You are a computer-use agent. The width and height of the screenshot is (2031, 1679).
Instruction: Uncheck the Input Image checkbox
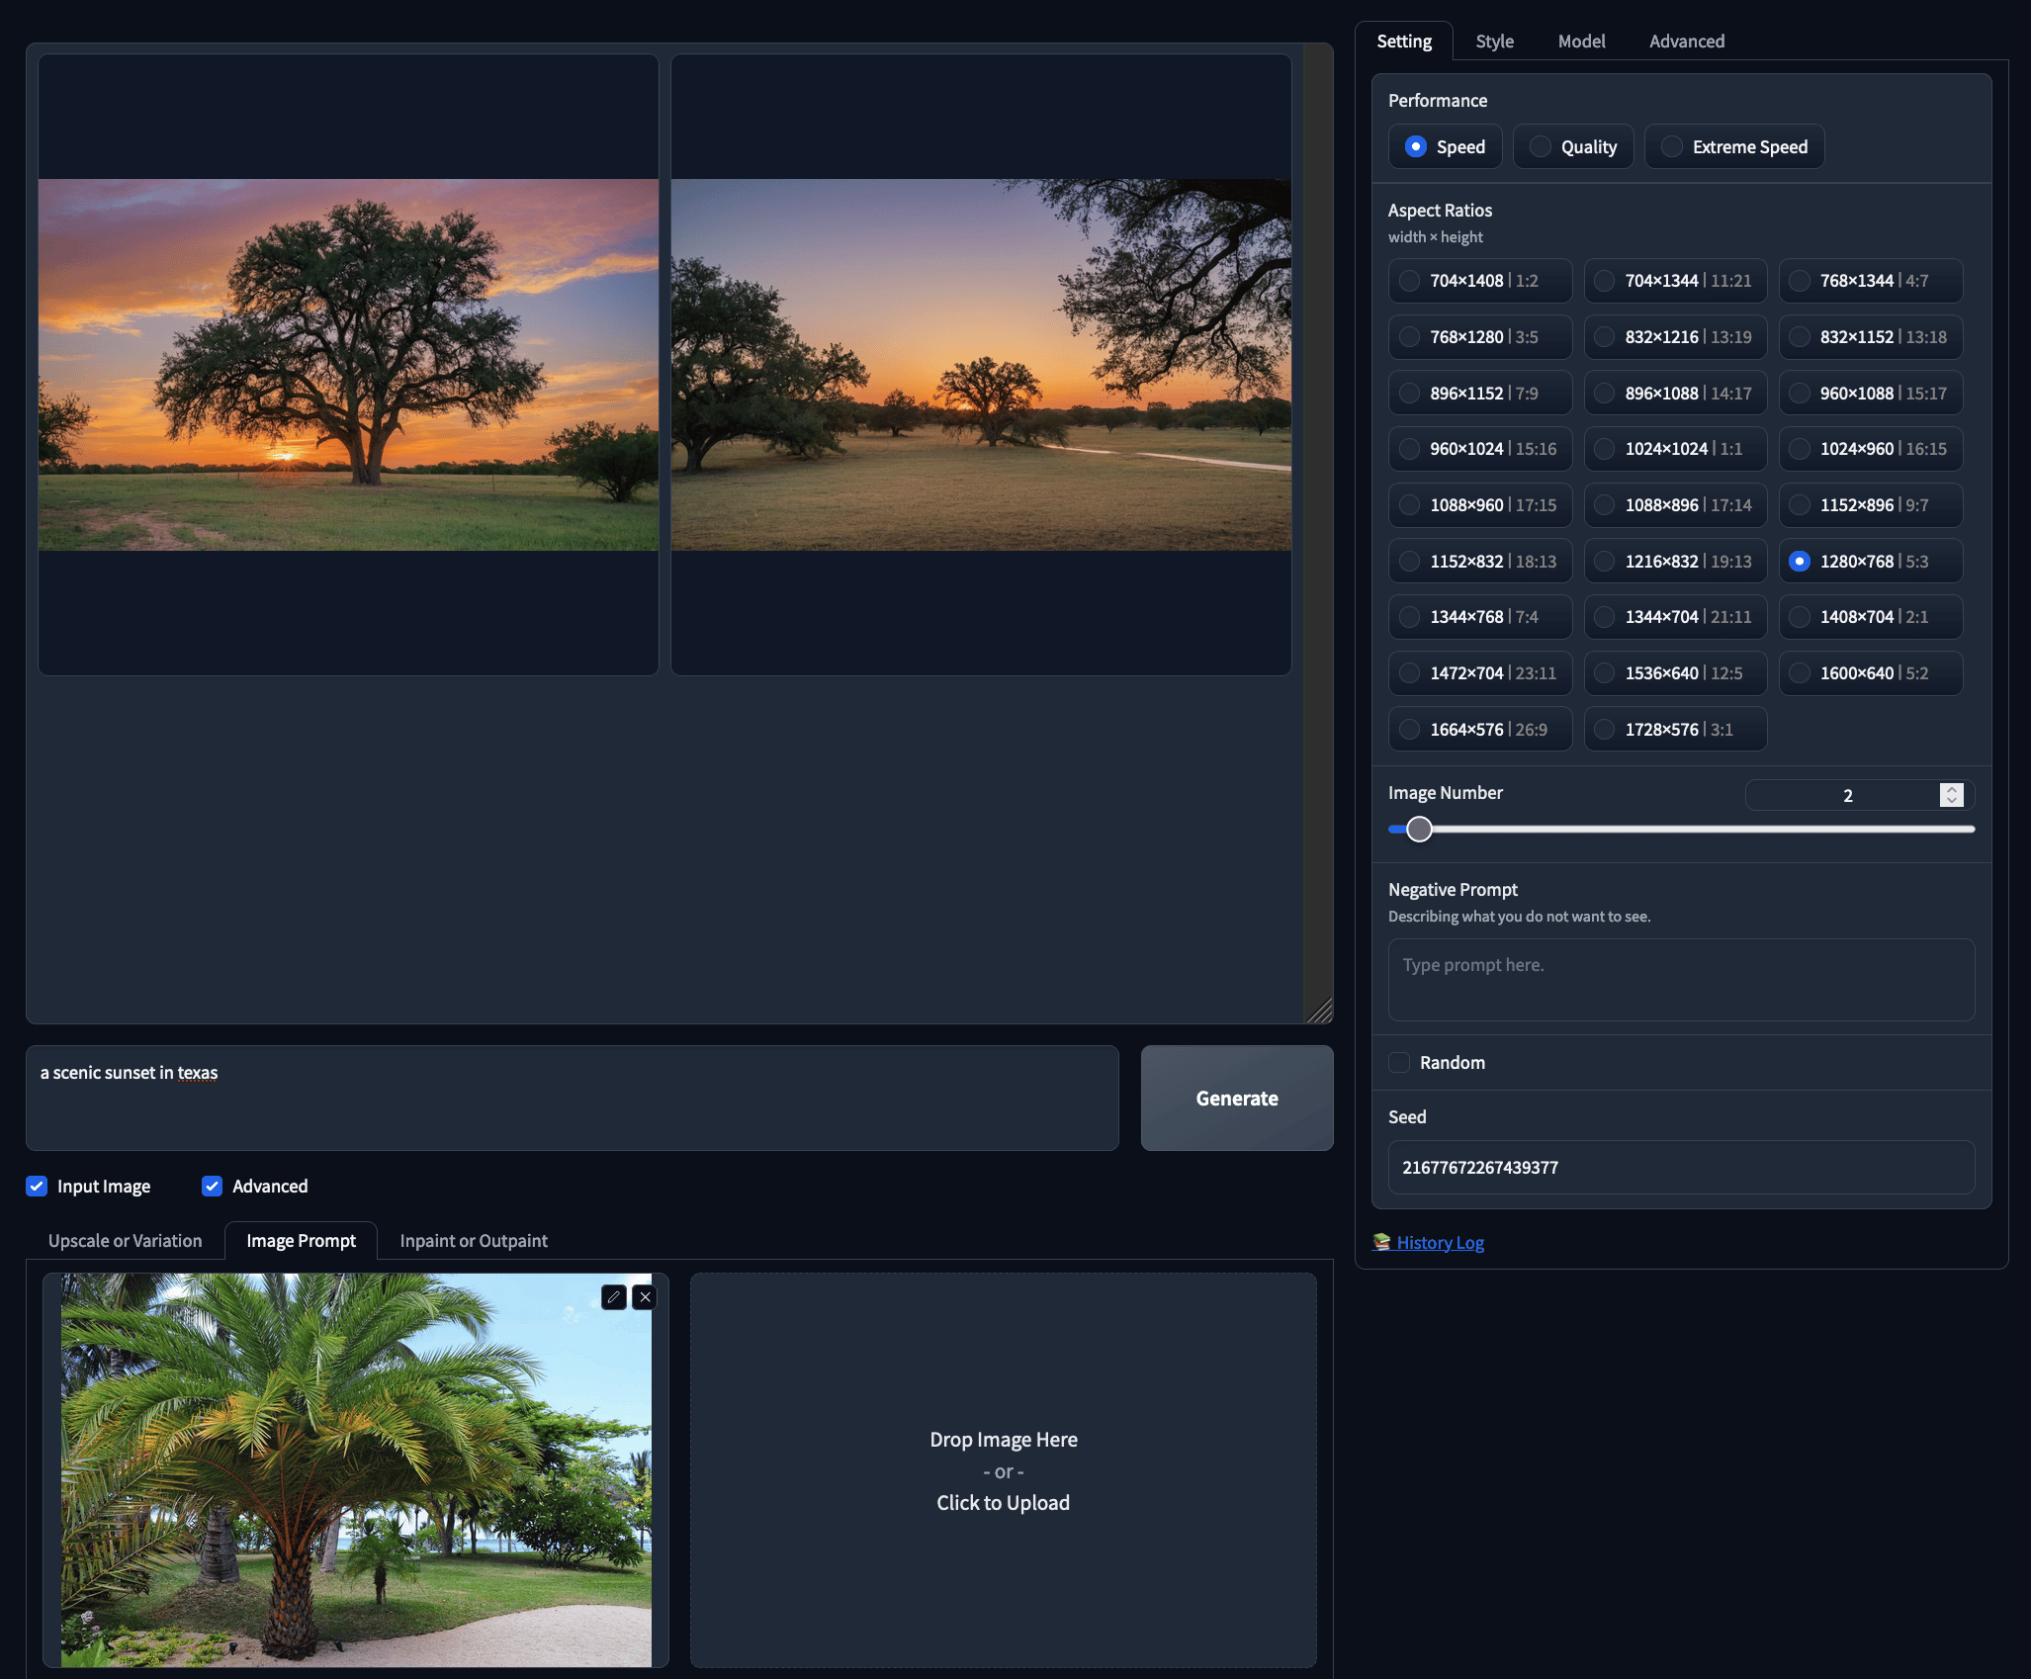coord(37,1186)
